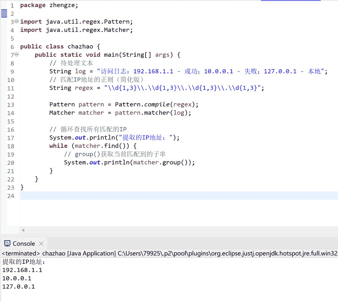
Task: Click the comment about group() on line 19
Action: click(x=115, y=154)
